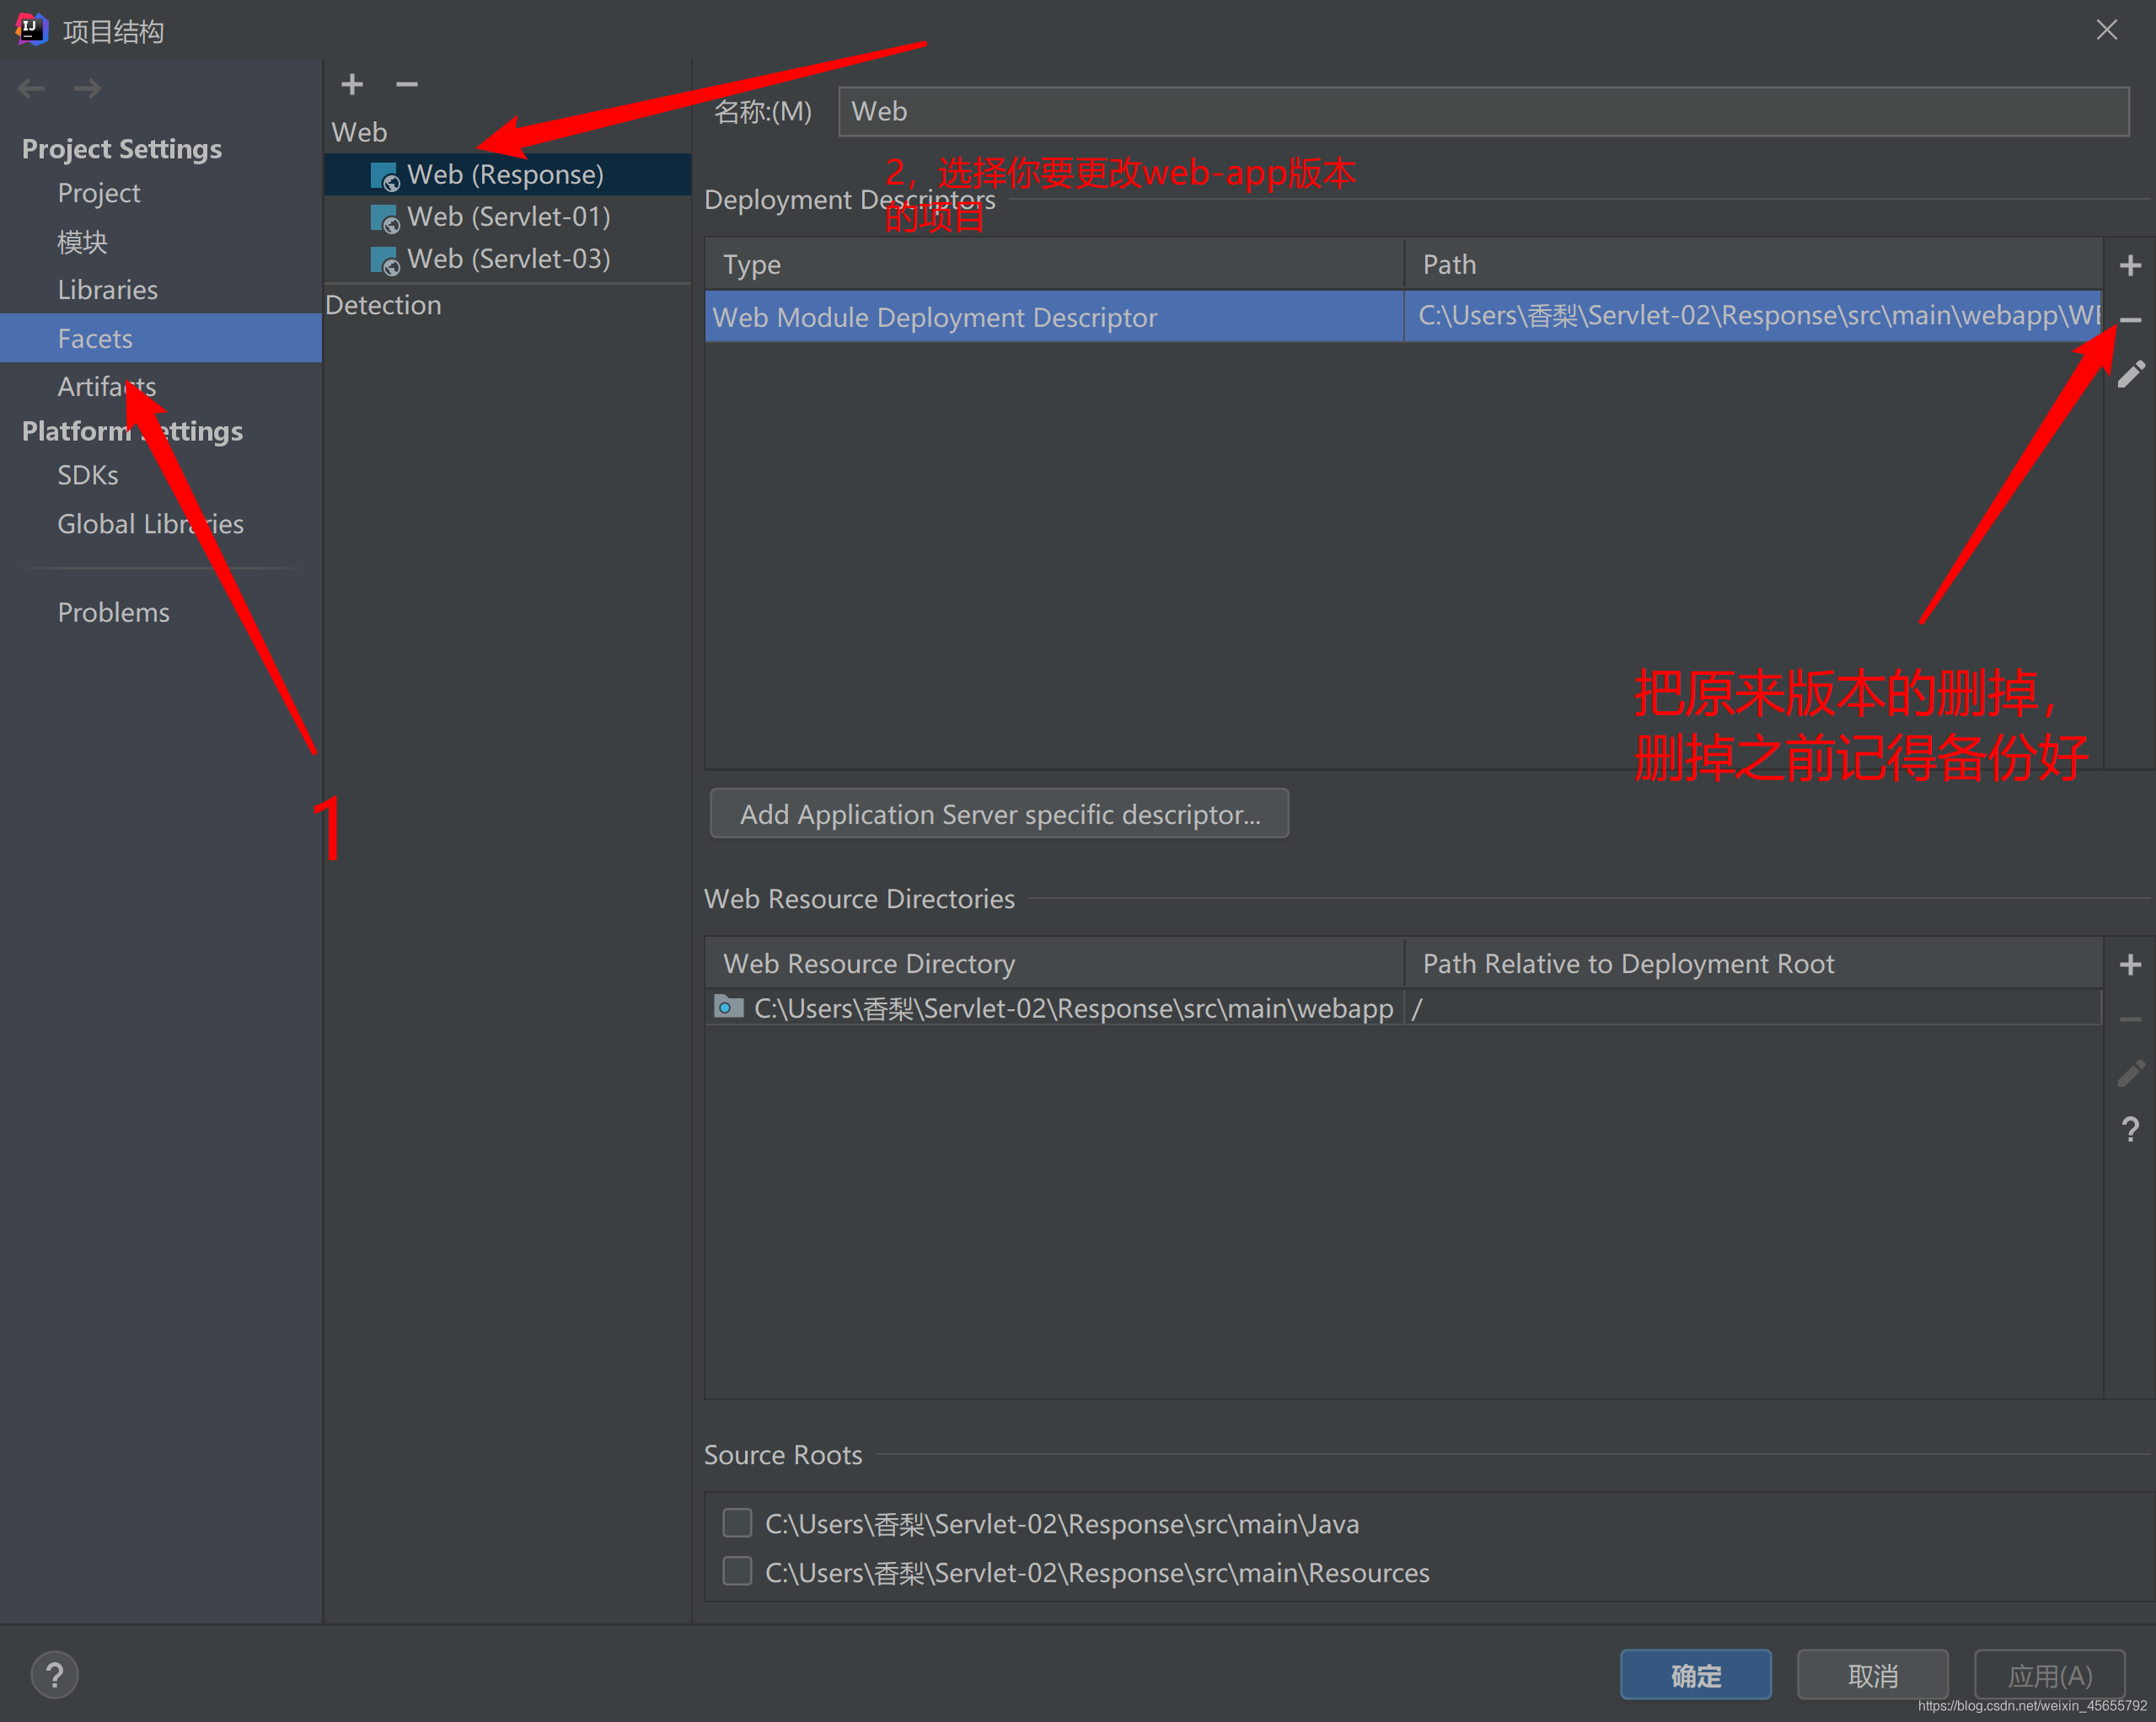Click the 确定 confirm button
Viewport: 2156px width, 1722px height.
1695,1674
